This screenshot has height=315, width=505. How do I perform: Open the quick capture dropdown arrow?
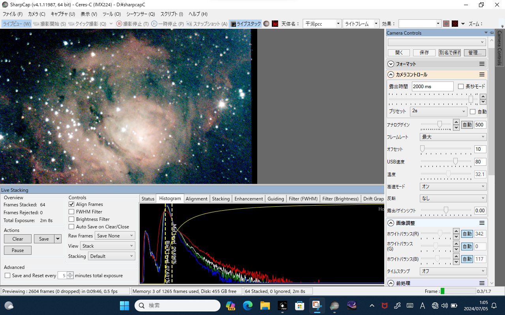[x=111, y=24]
